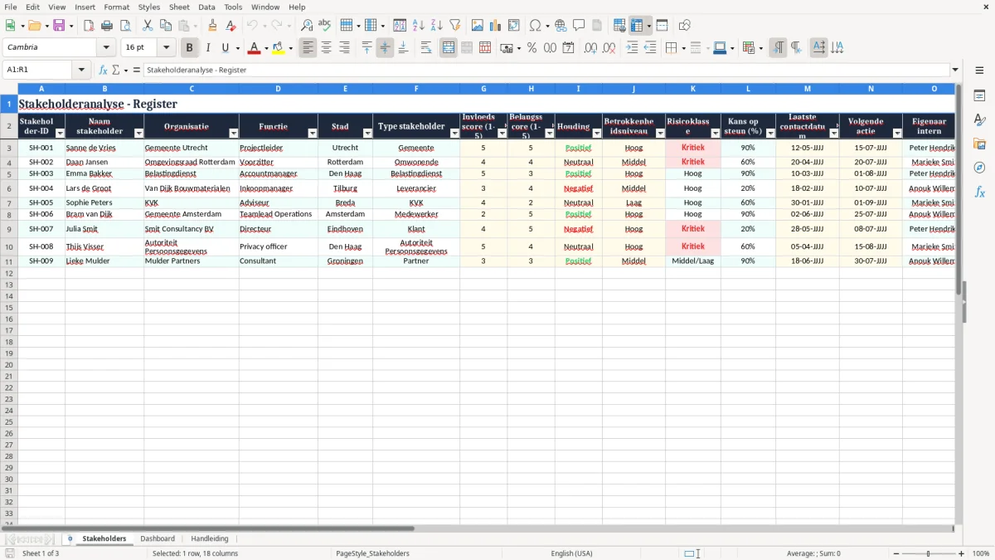This screenshot has width=995, height=560.
Task: Switch to the Dashboard sheet tab
Action: pos(158,538)
